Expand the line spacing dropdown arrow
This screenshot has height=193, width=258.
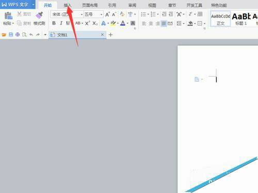pyautogui.click(x=184, y=23)
